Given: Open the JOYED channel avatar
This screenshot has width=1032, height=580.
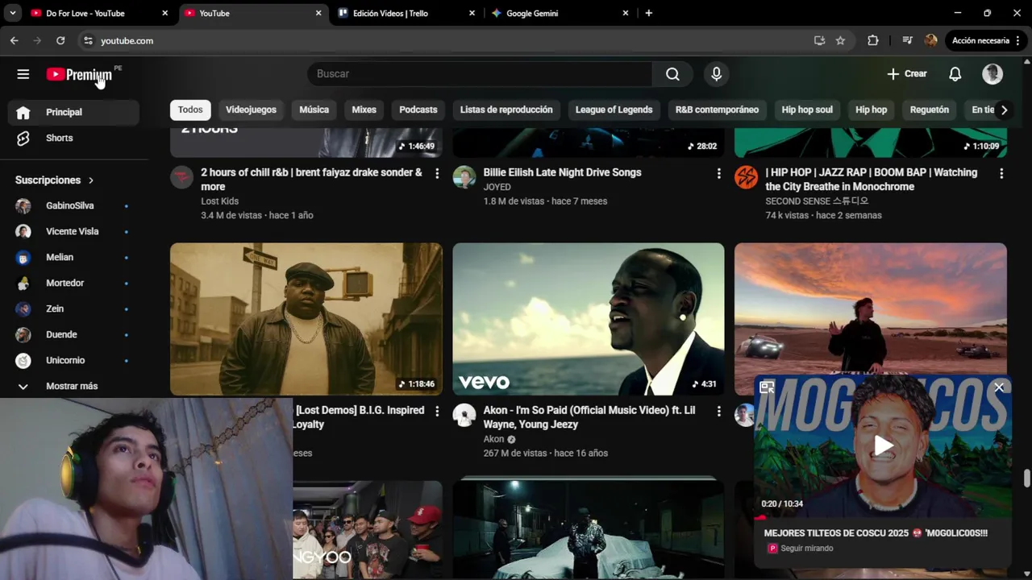Looking at the screenshot, I should (464, 177).
